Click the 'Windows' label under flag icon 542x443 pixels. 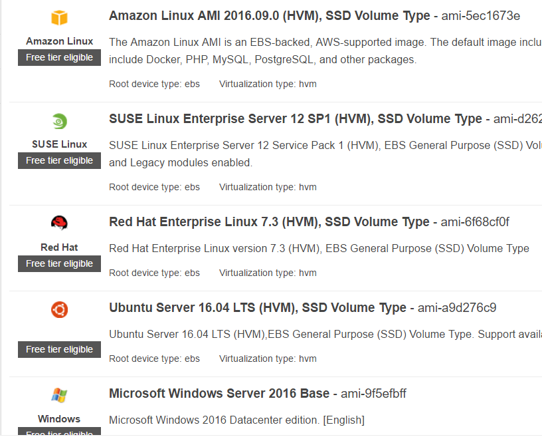click(60, 419)
